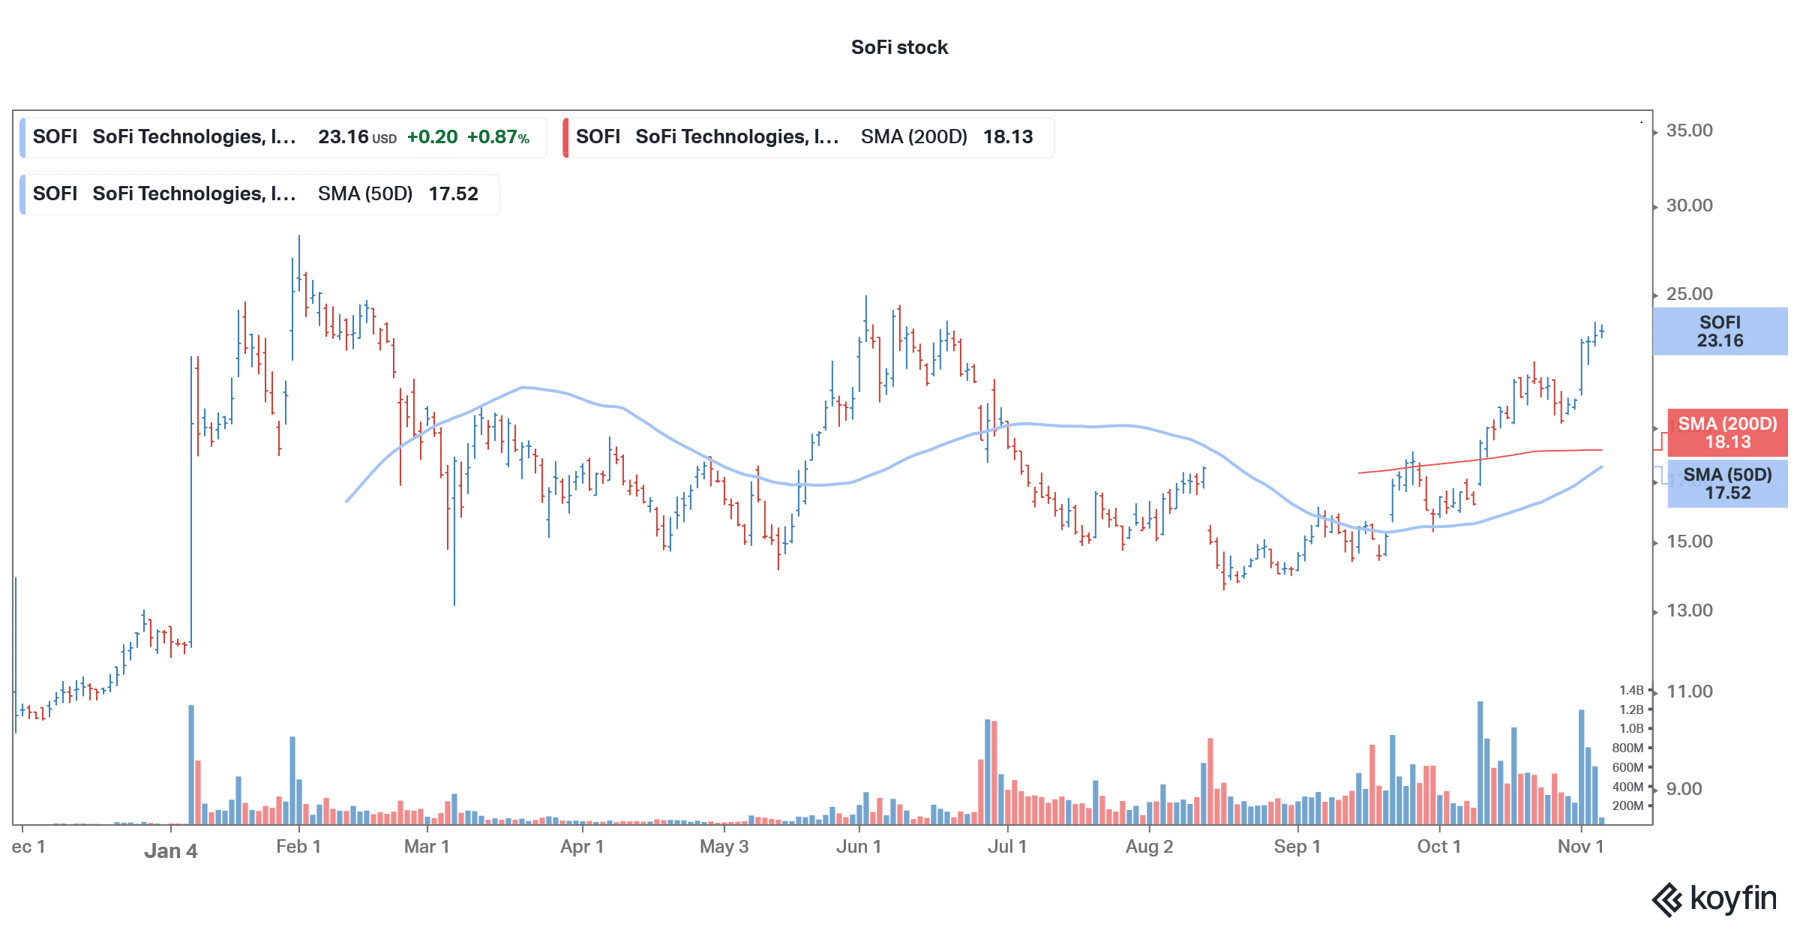Click the Oct 1 date label

point(1438,847)
